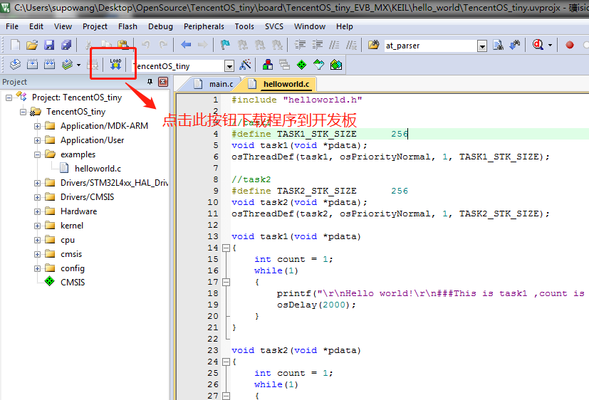The width and height of the screenshot is (589, 400).
Task: Open the Project menu
Action: pyautogui.click(x=95, y=26)
